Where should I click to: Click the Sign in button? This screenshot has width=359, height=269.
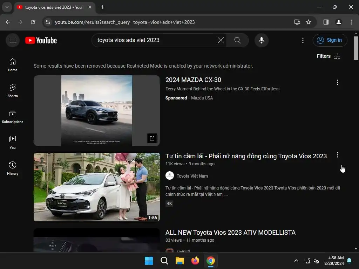pyautogui.click(x=330, y=40)
